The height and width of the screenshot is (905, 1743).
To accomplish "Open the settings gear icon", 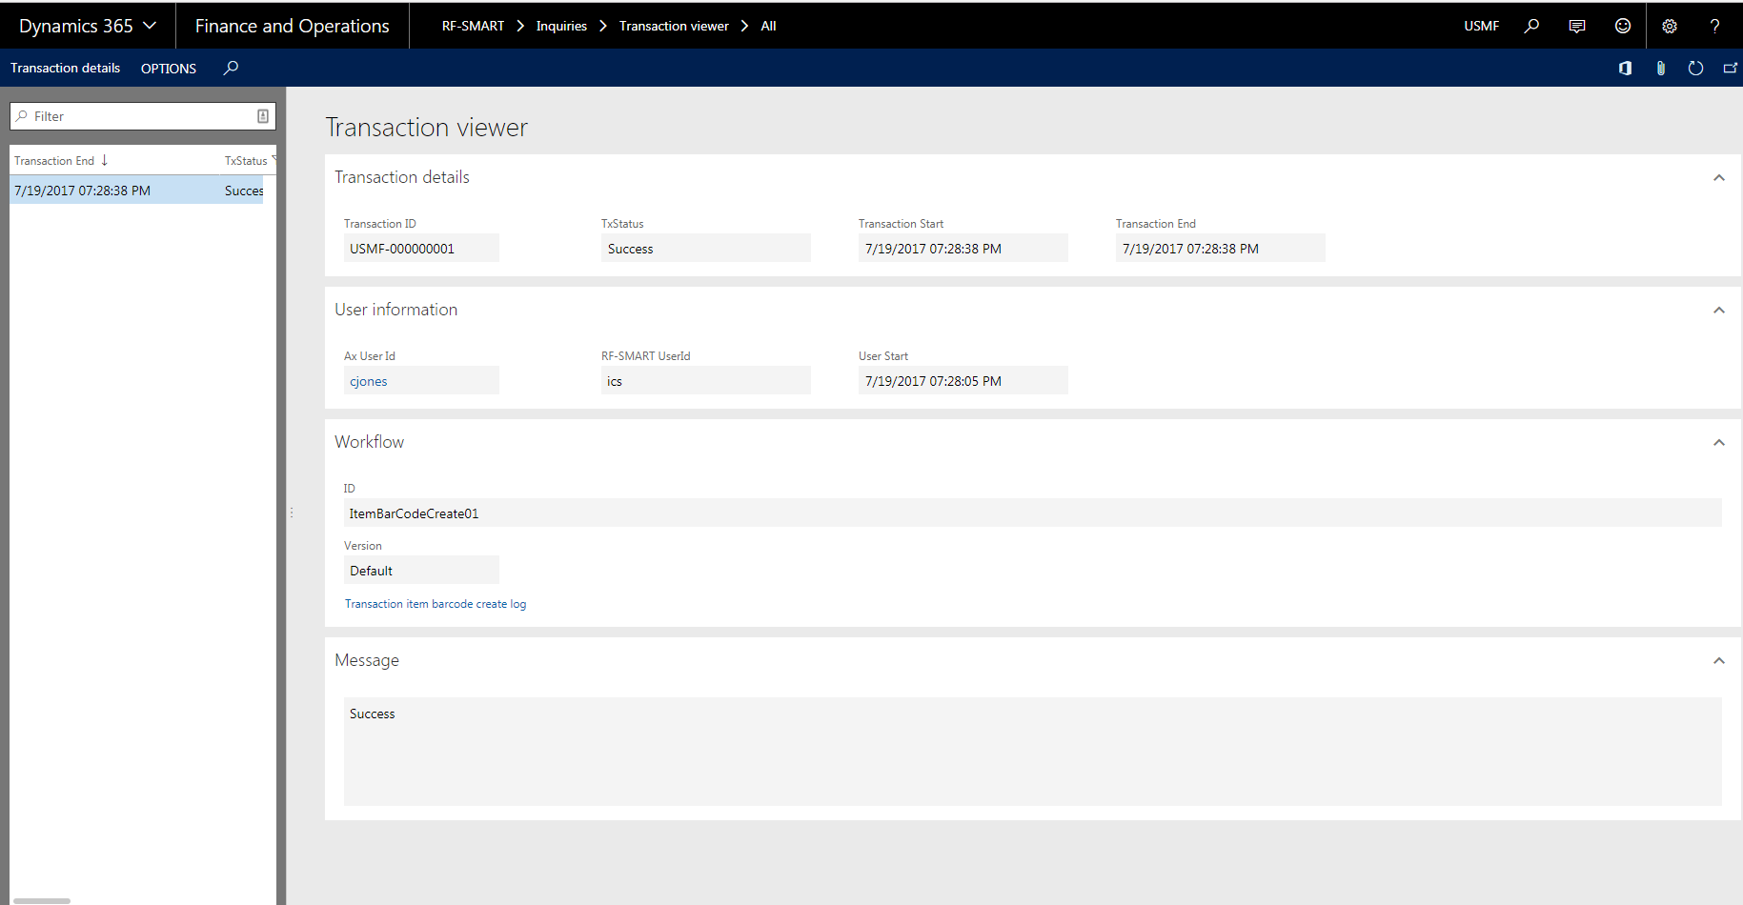I will (1670, 26).
